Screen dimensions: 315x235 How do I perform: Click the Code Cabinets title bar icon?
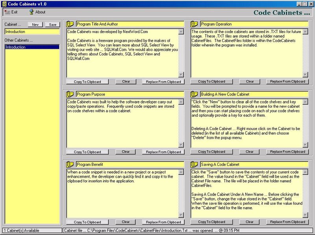click(x=4, y=4)
